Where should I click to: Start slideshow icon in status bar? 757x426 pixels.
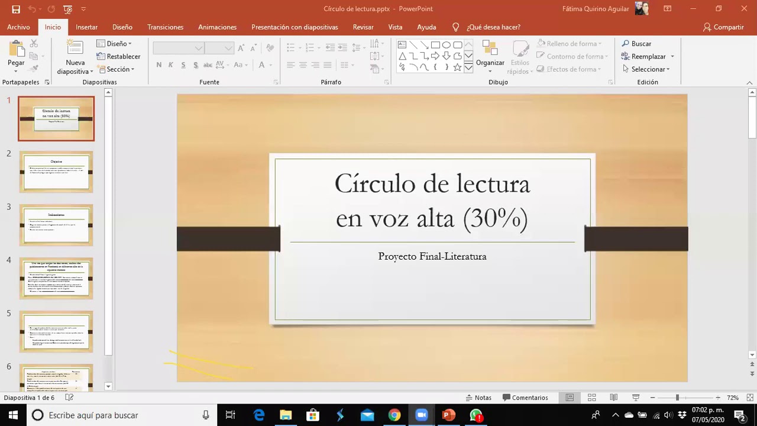[636, 398]
